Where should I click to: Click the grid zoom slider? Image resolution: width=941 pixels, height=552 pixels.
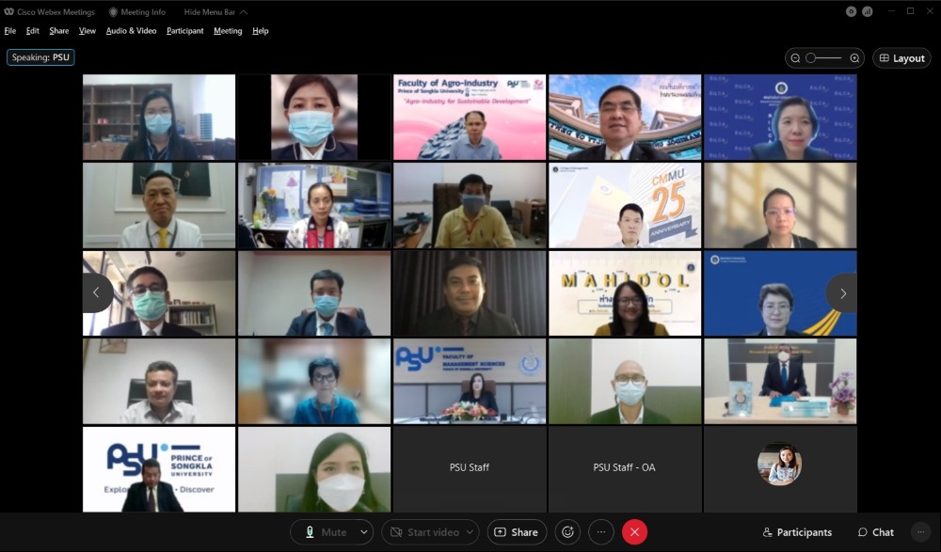tap(824, 58)
